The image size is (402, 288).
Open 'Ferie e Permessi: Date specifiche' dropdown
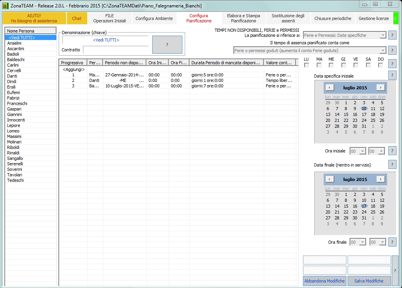point(383,35)
